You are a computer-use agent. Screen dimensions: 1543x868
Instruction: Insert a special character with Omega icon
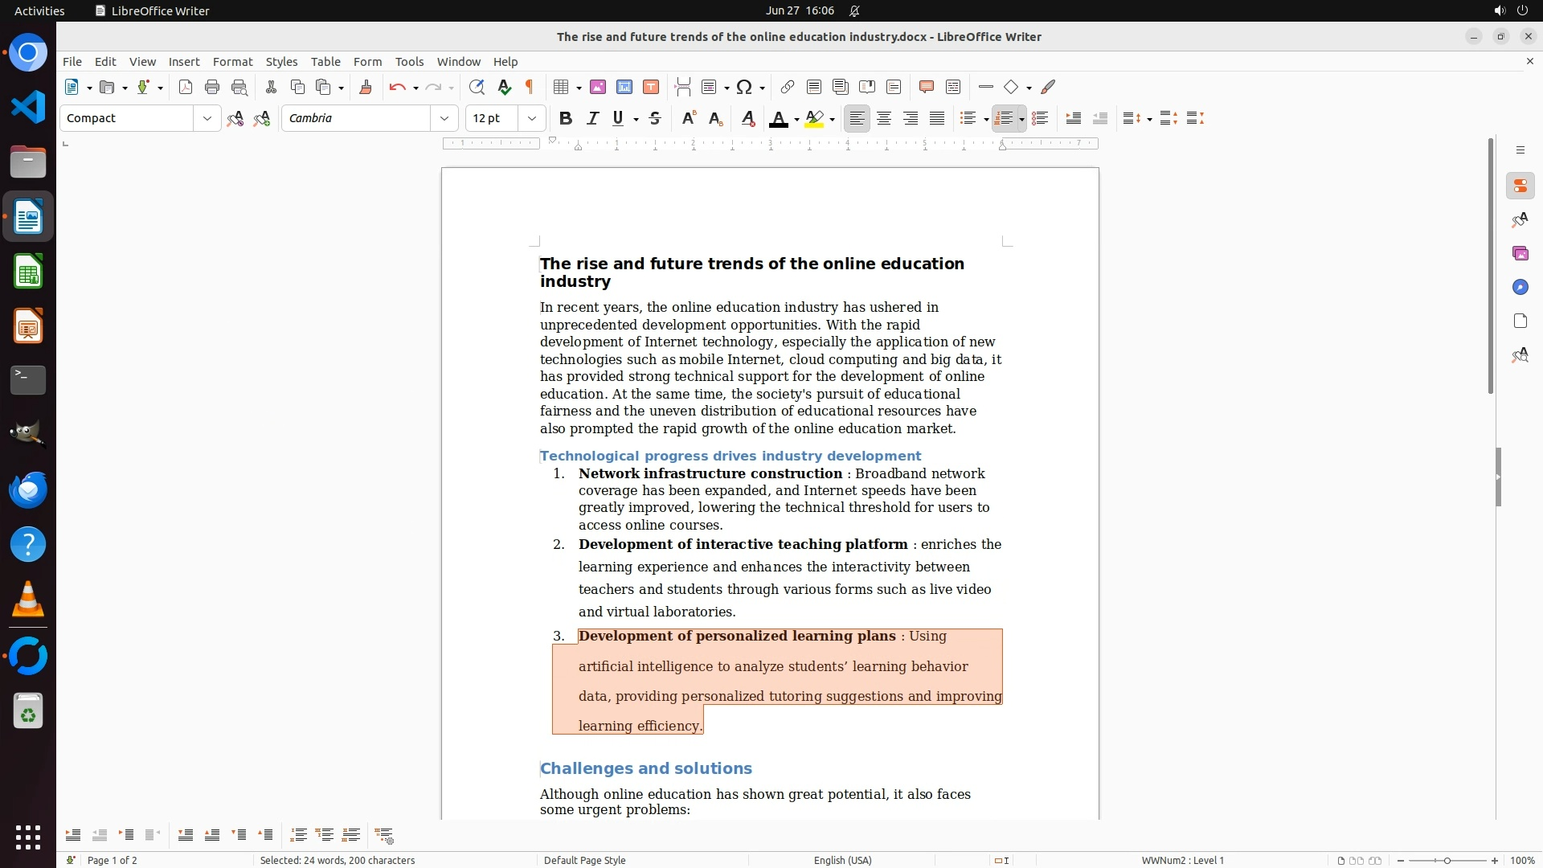tap(744, 88)
